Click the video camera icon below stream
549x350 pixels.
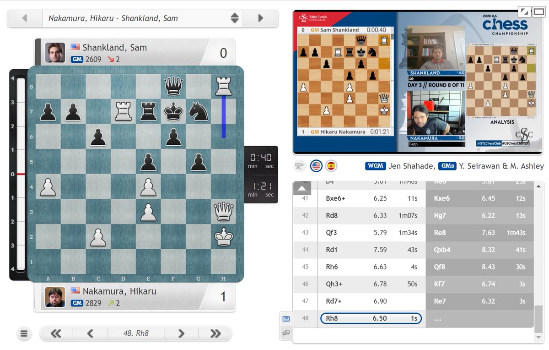(300, 166)
